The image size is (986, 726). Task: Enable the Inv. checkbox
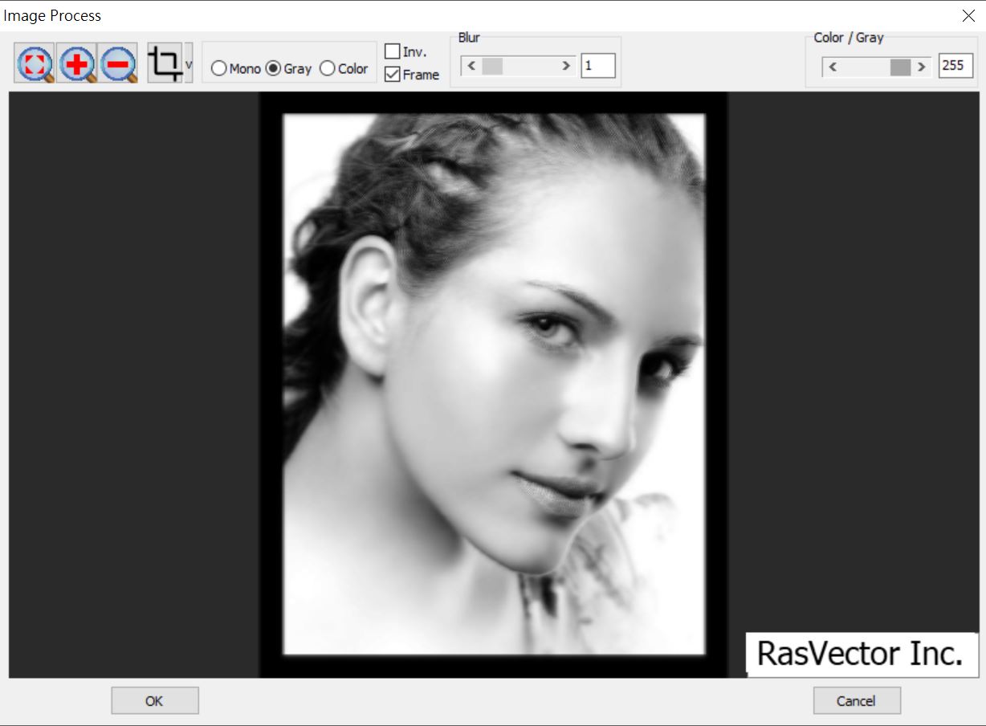point(393,51)
